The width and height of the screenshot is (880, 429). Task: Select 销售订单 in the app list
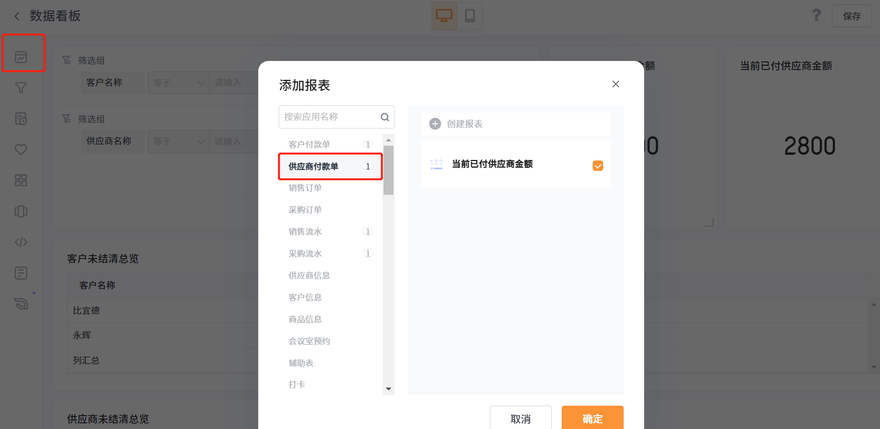(330, 188)
